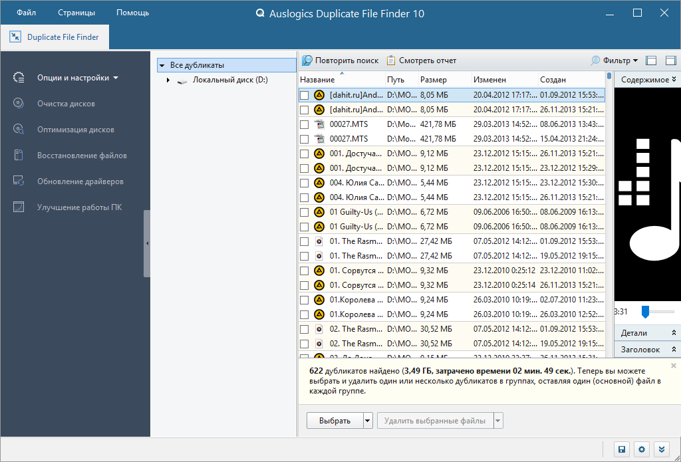Click the Driver update (Обновление драйверов) icon
681x462 pixels.
point(19,181)
